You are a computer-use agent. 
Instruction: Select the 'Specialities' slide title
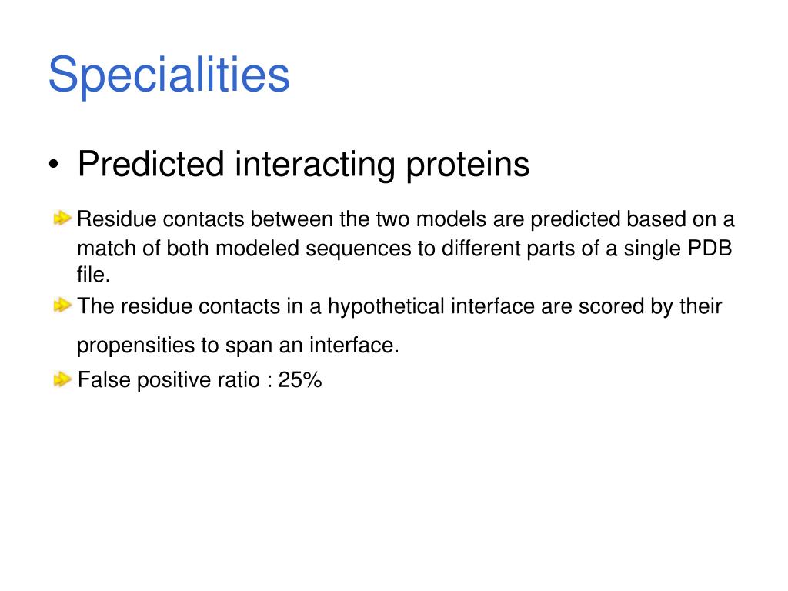tap(169, 75)
